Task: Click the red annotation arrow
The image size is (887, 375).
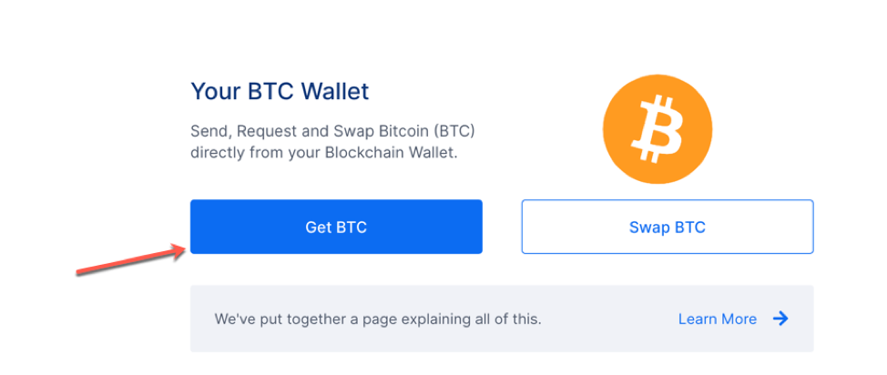Action: click(x=131, y=261)
